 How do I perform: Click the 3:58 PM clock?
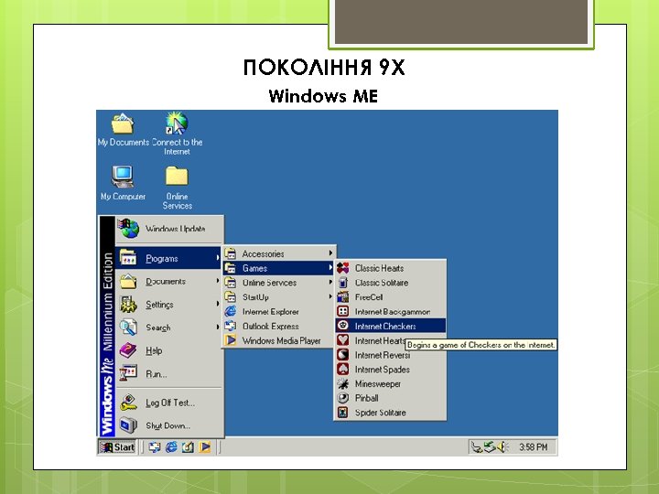(x=533, y=447)
